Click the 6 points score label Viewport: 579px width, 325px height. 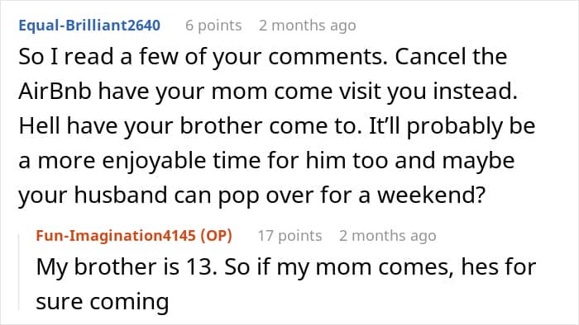[213, 26]
